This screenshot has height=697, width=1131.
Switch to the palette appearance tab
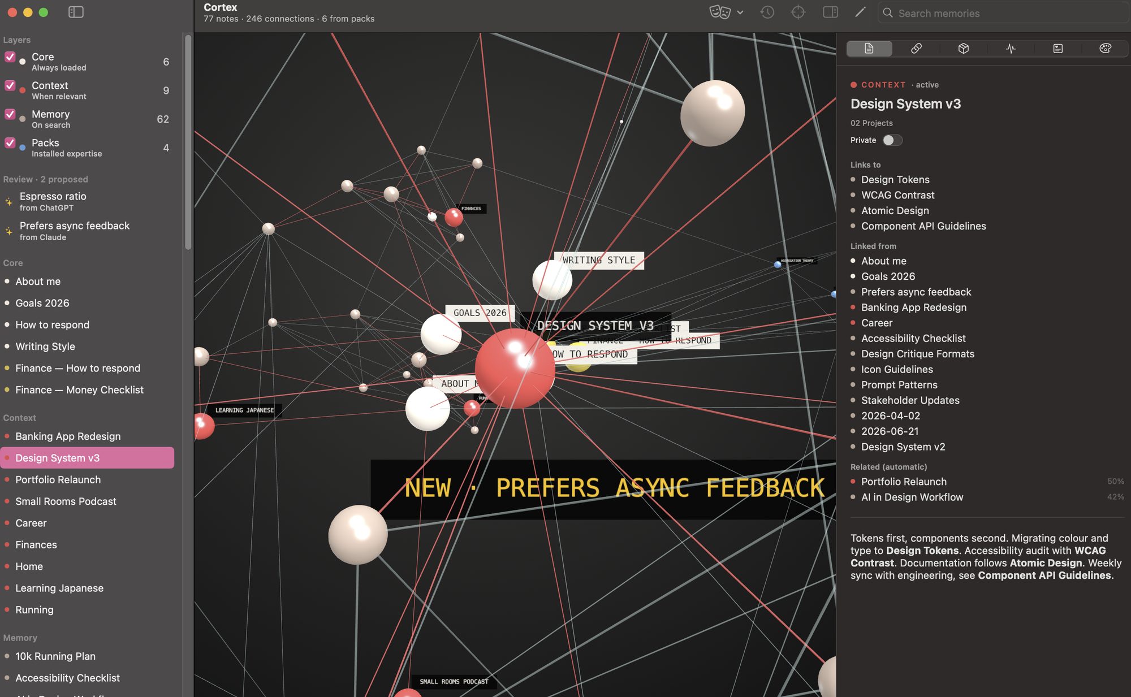pyautogui.click(x=1105, y=49)
